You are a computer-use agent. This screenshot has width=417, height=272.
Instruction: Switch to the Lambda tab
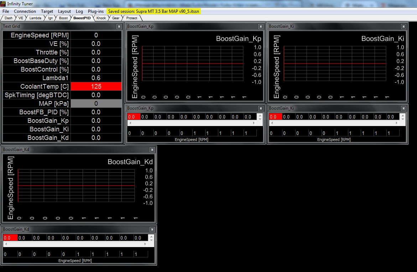pyautogui.click(x=35, y=18)
